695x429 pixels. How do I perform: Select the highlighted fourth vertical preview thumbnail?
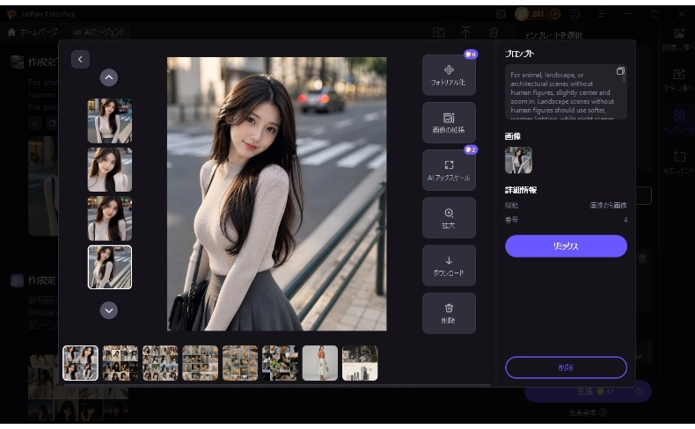110,267
